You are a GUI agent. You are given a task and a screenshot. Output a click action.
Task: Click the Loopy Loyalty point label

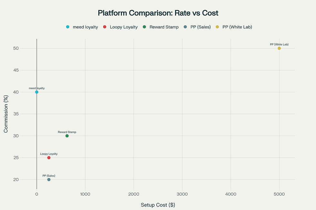pos(49,154)
